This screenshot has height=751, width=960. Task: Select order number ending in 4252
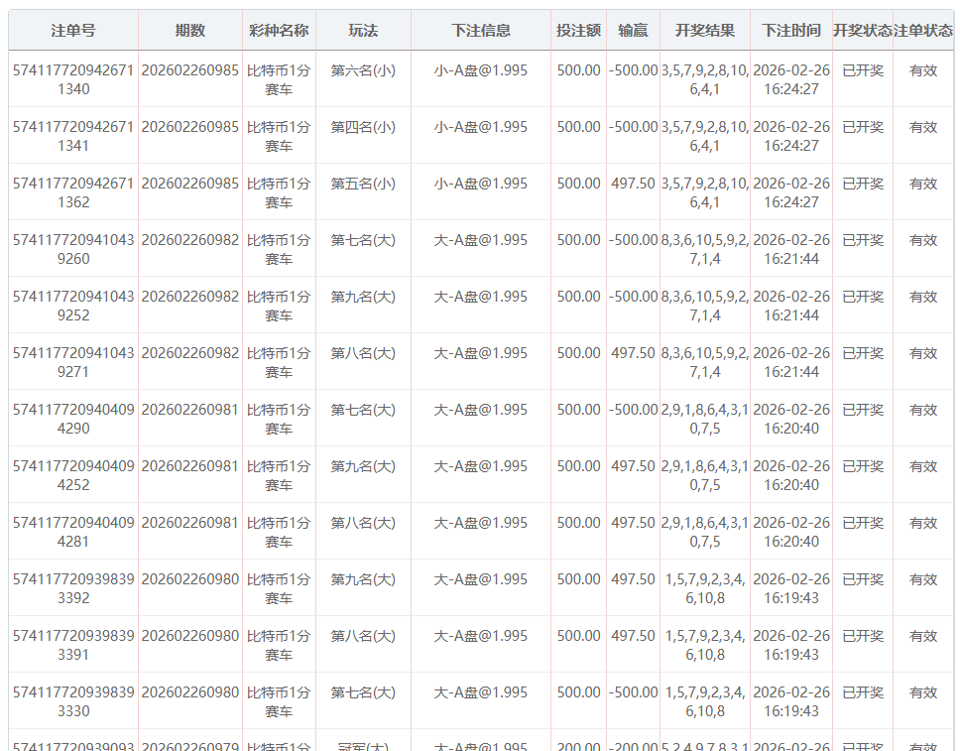[73, 475]
